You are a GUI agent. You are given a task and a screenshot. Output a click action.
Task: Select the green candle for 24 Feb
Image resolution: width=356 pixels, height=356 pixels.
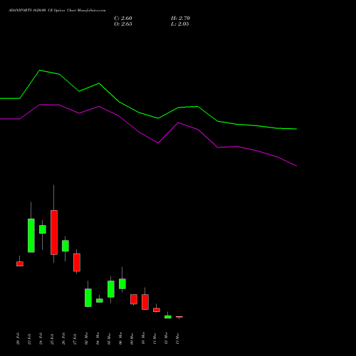43,229
